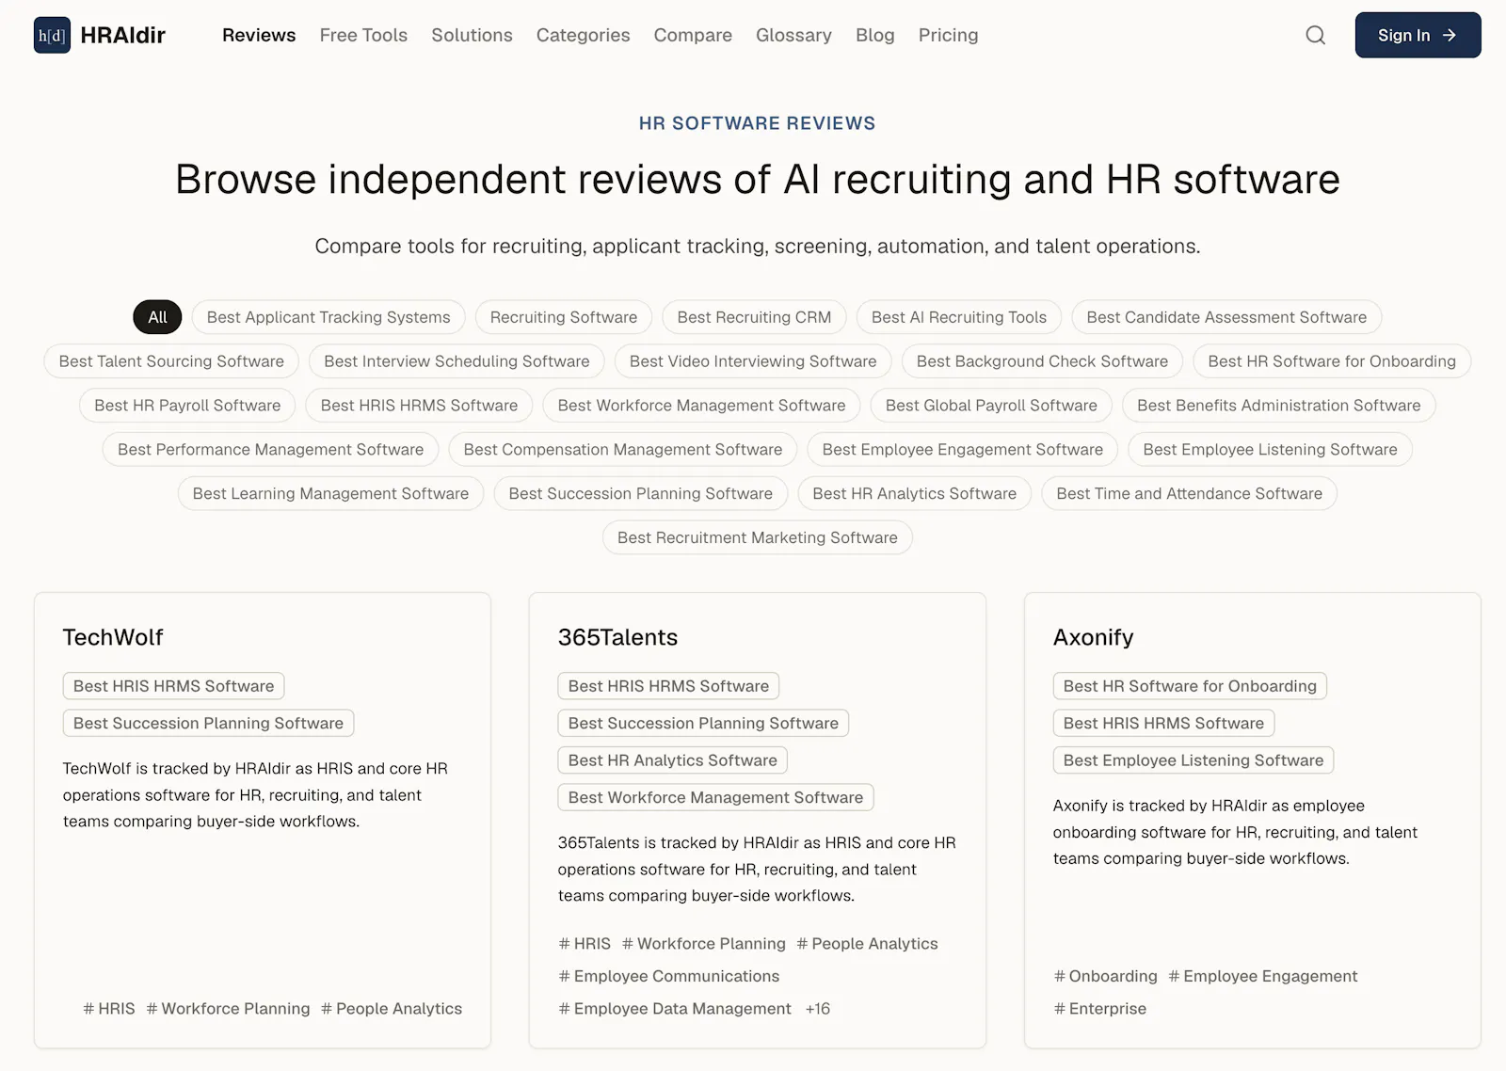Viewport: 1506px width, 1071px height.
Task: Click TechWolf's Best HRIS HRMS Software tag
Action: click(174, 686)
